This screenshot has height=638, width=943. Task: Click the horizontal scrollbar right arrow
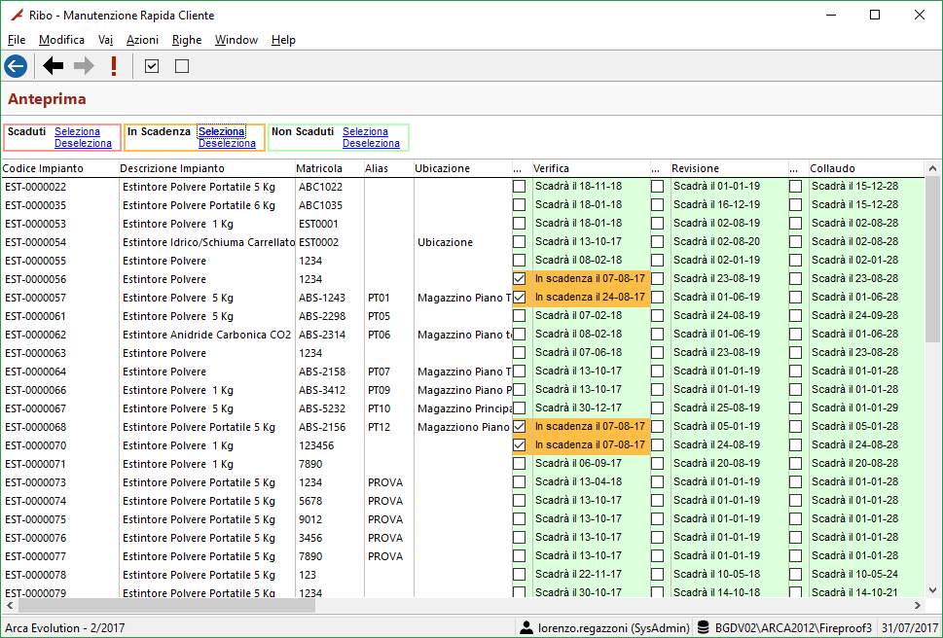[917, 605]
